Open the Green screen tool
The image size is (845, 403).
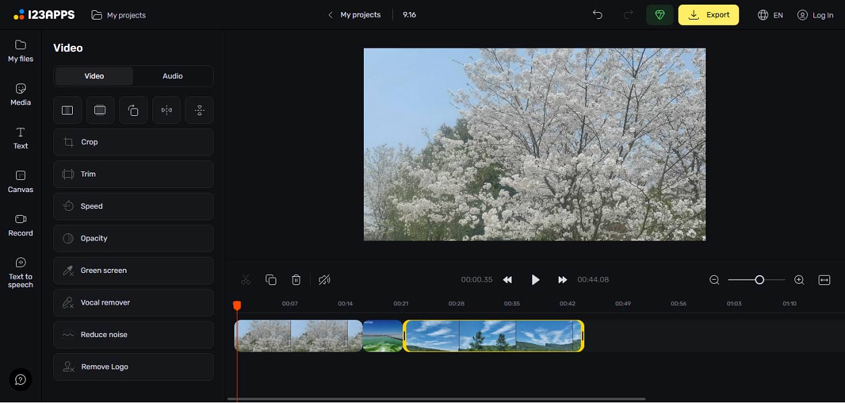pyautogui.click(x=133, y=270)
